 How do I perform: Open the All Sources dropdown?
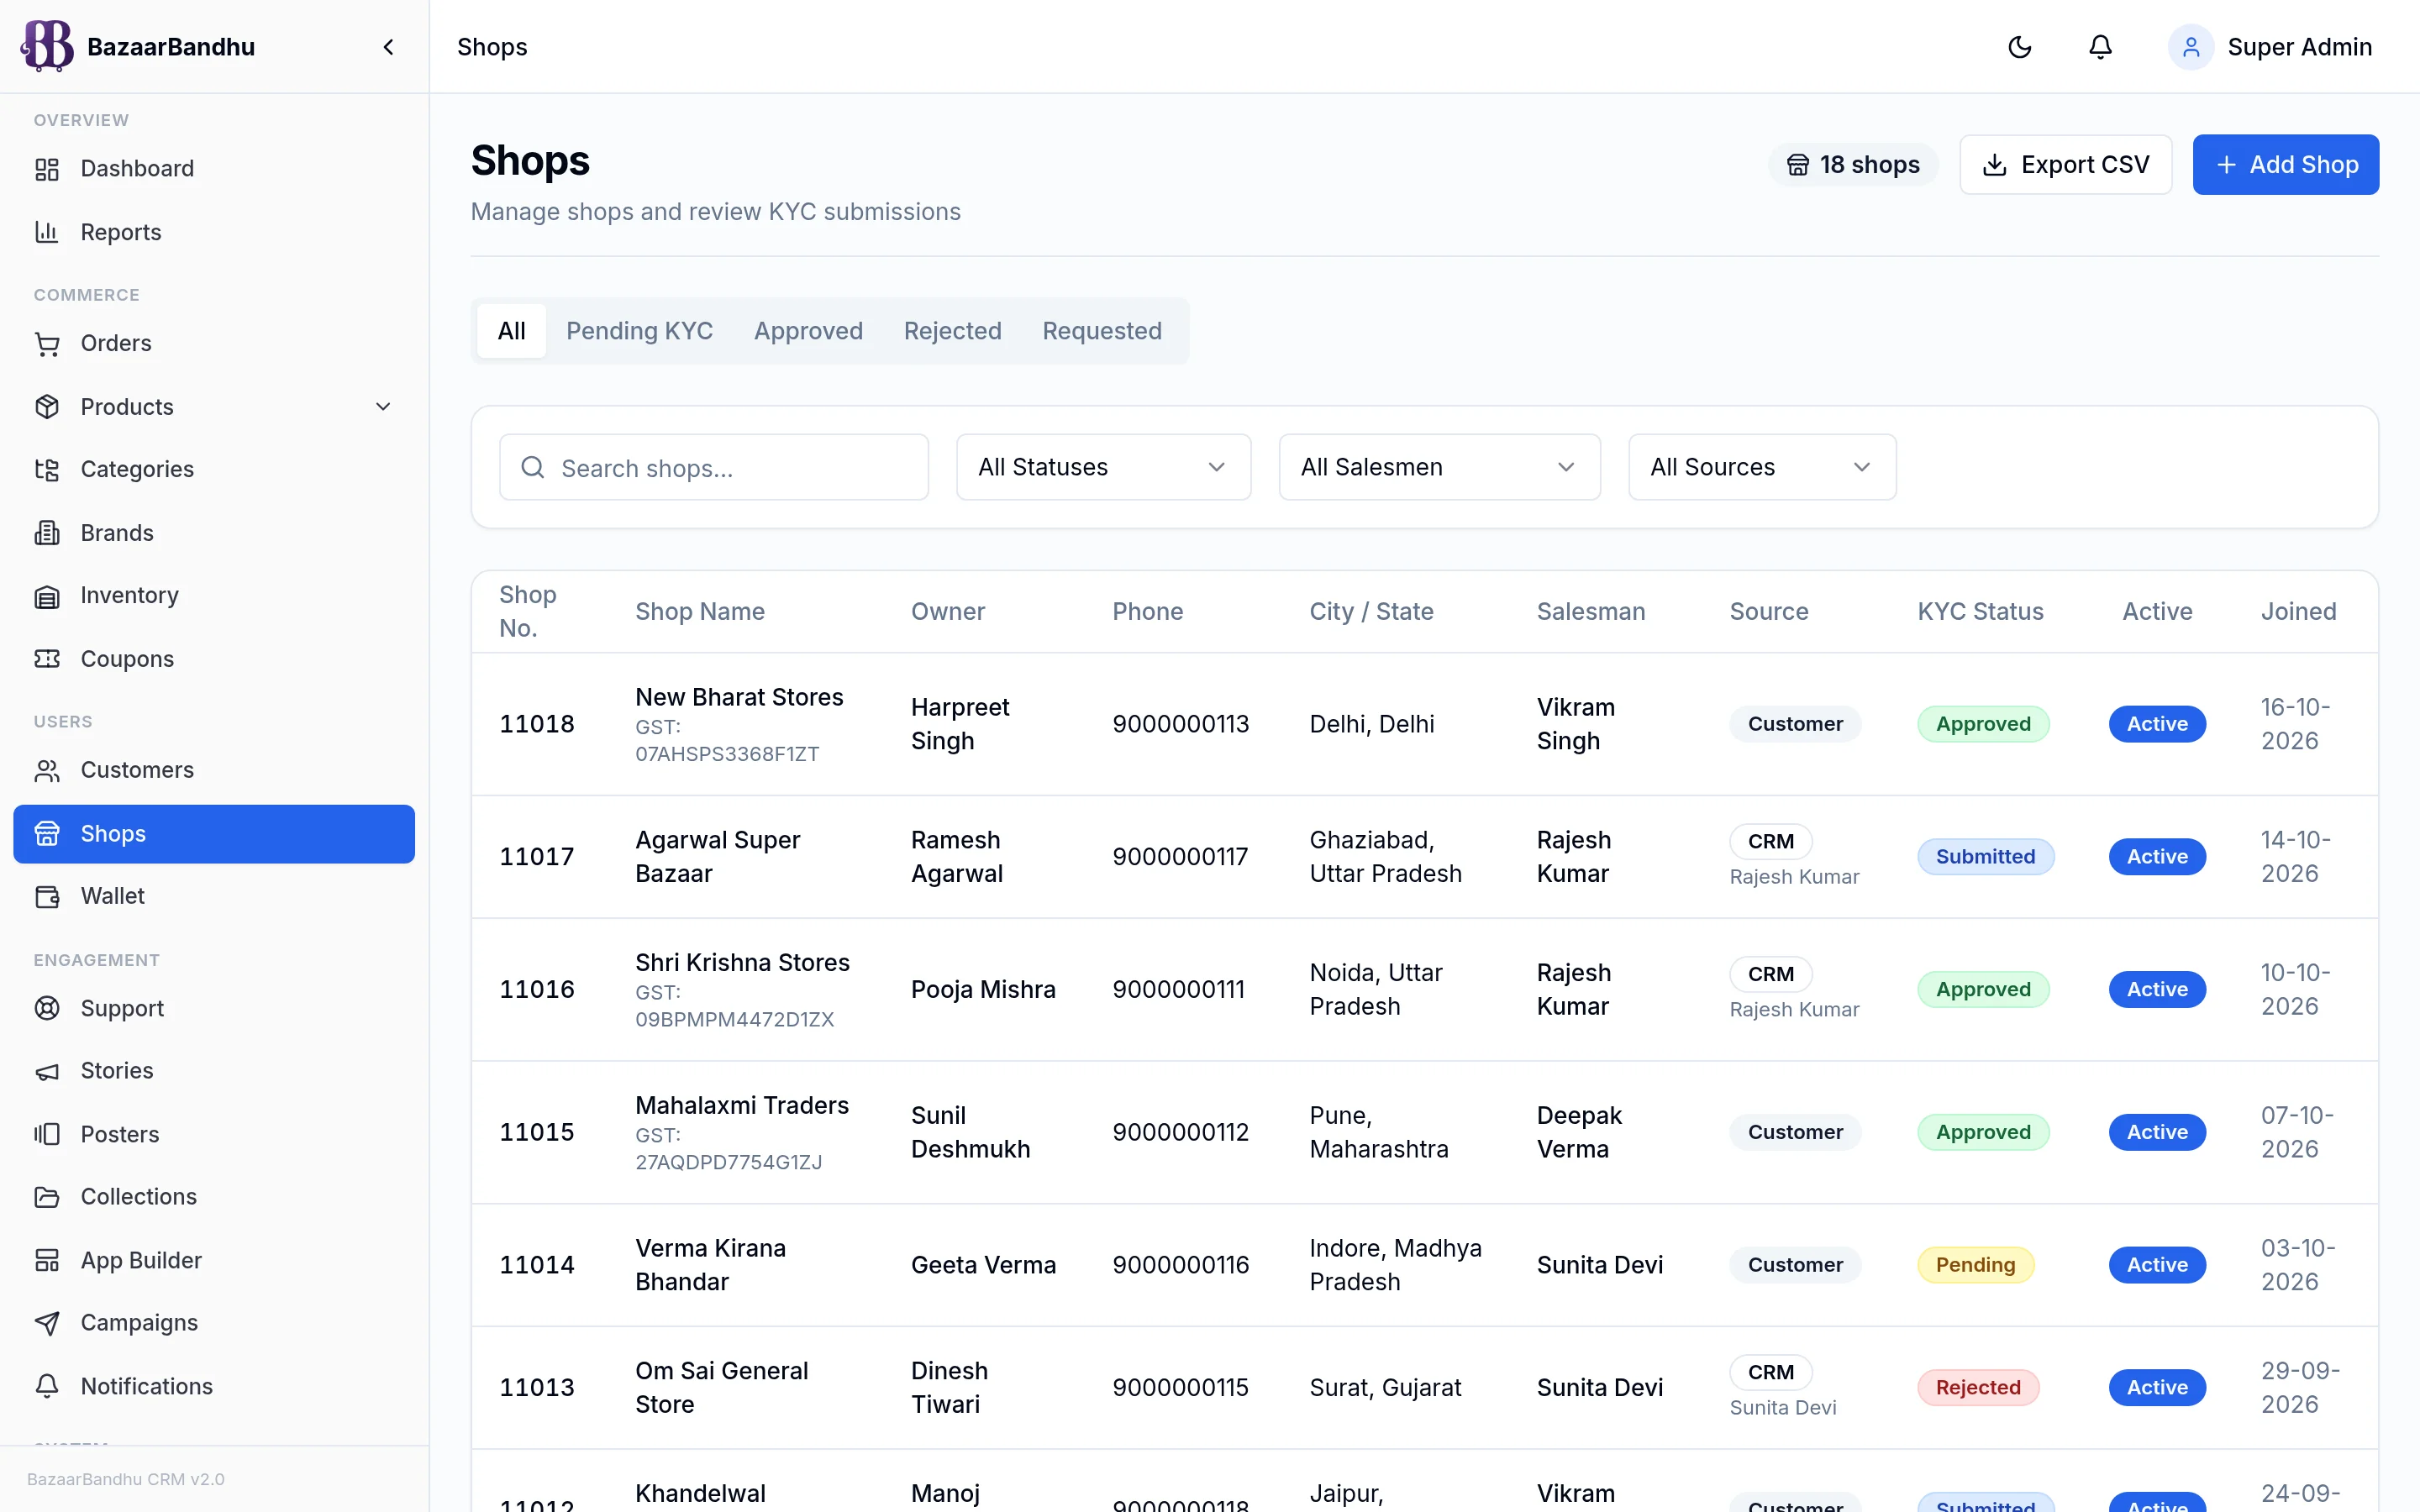point(1762,467)
